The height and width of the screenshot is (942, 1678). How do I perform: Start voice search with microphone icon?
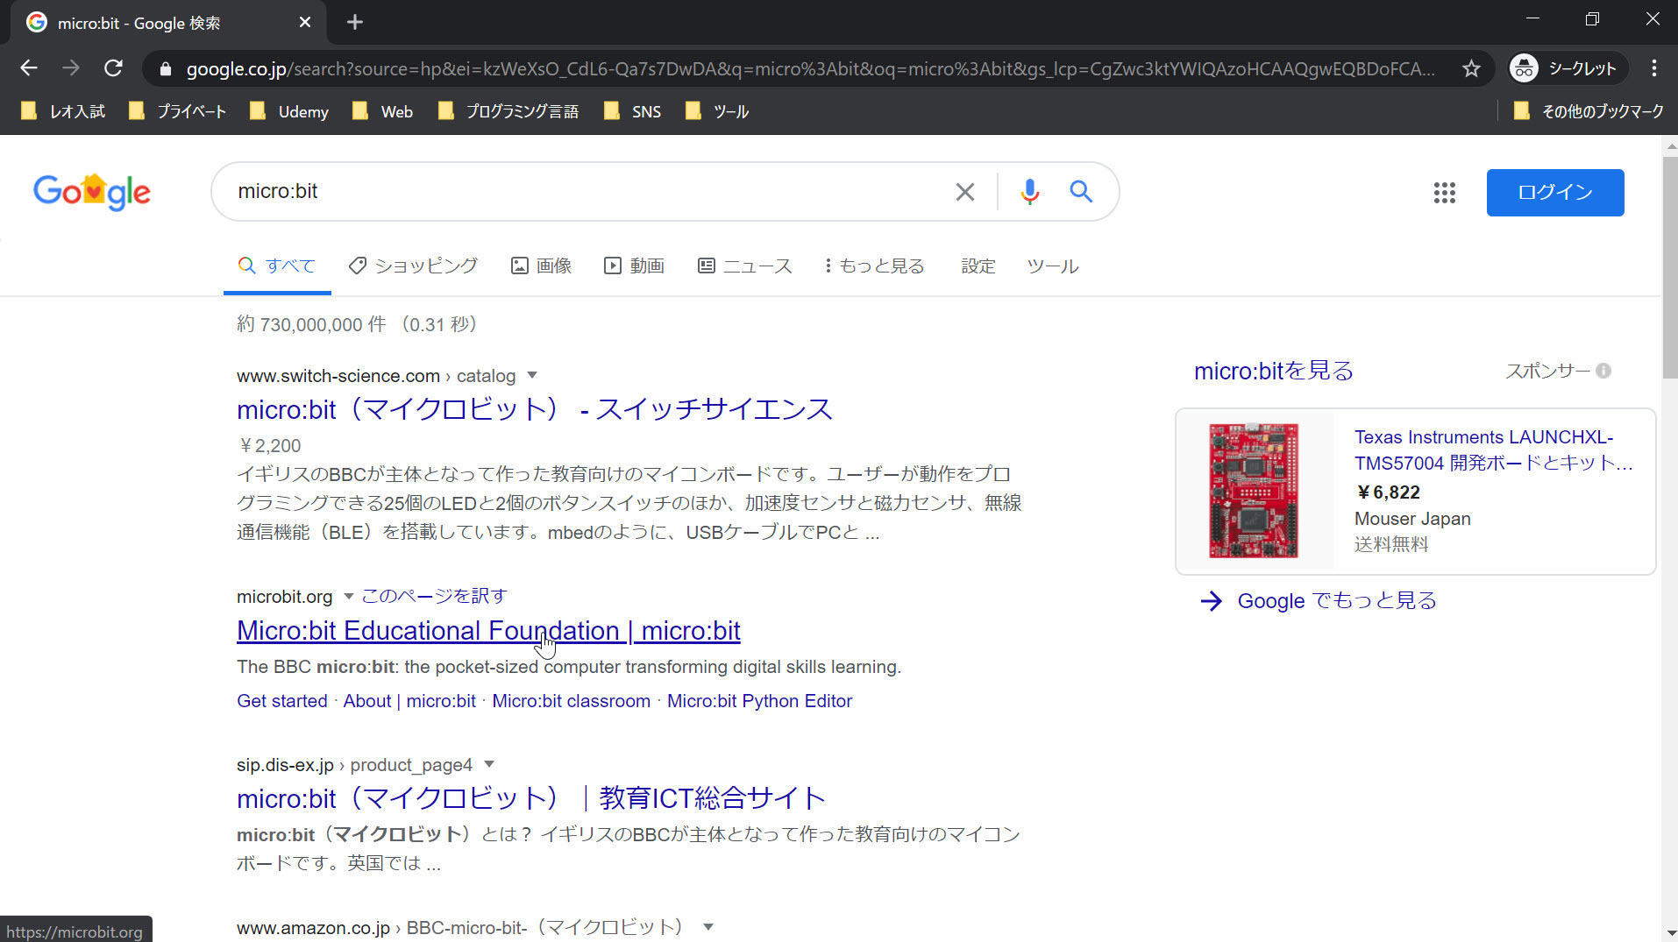click(x=1029, y=192)
